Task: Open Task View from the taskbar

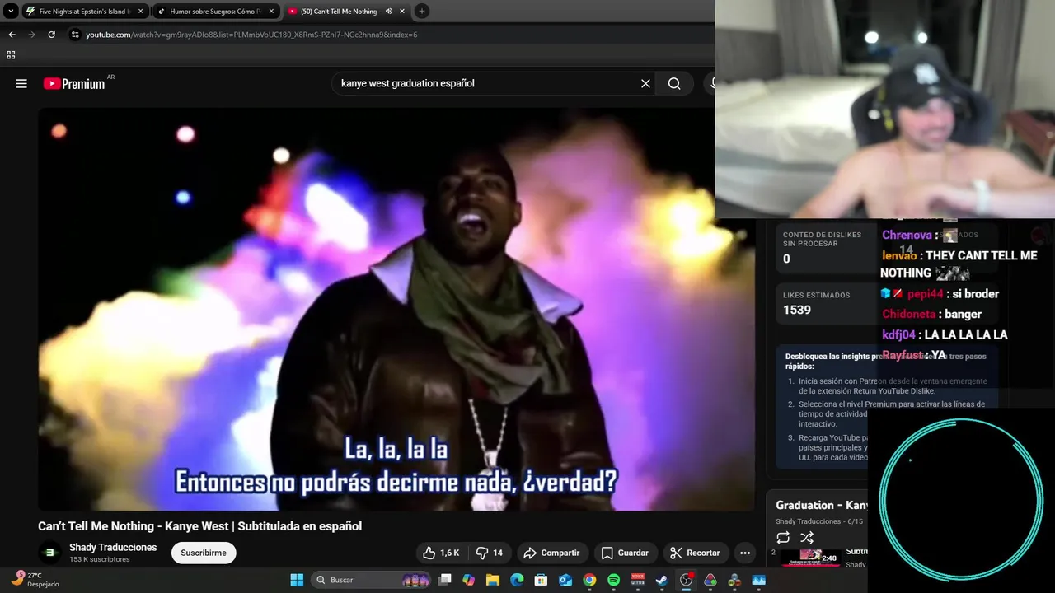Action: tap(445, 580)
